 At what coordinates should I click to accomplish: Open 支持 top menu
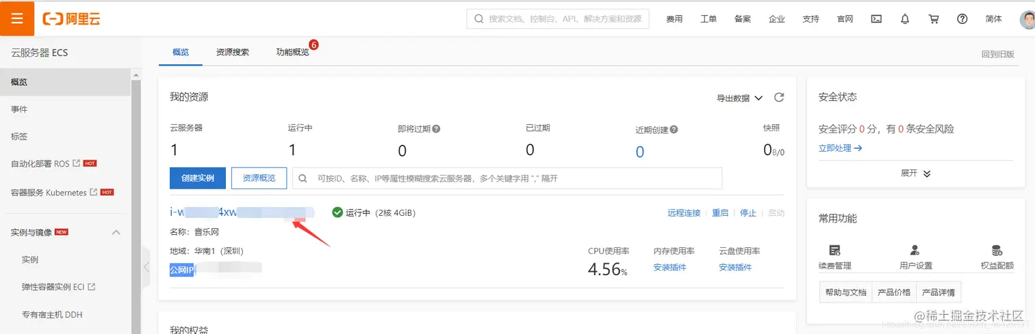(810, 19)
